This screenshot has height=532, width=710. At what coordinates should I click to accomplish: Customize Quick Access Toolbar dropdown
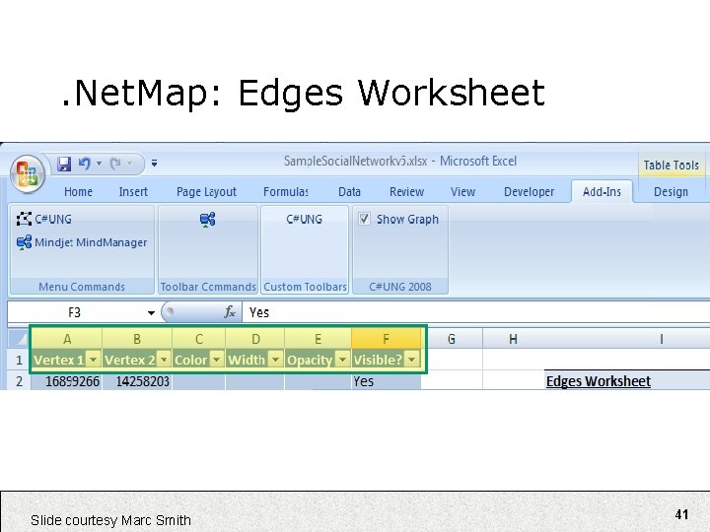154,164
